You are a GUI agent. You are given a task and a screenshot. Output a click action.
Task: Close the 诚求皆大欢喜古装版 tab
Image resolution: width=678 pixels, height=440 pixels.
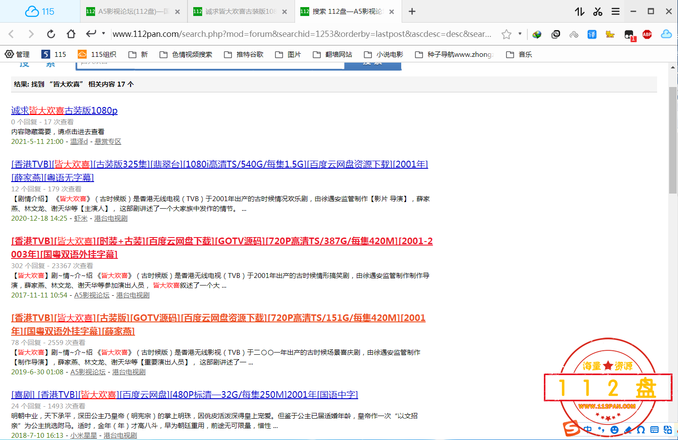284,12
